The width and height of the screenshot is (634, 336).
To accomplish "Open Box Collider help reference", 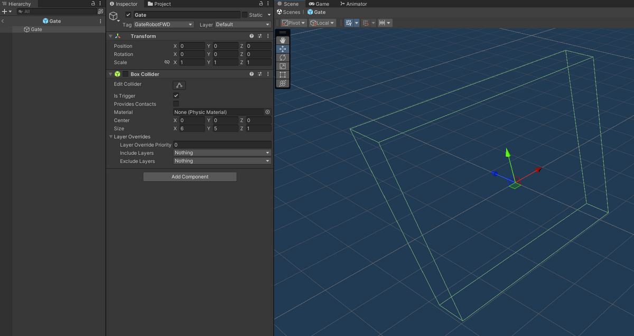I will pyautogui.click(x=252, y=74).
